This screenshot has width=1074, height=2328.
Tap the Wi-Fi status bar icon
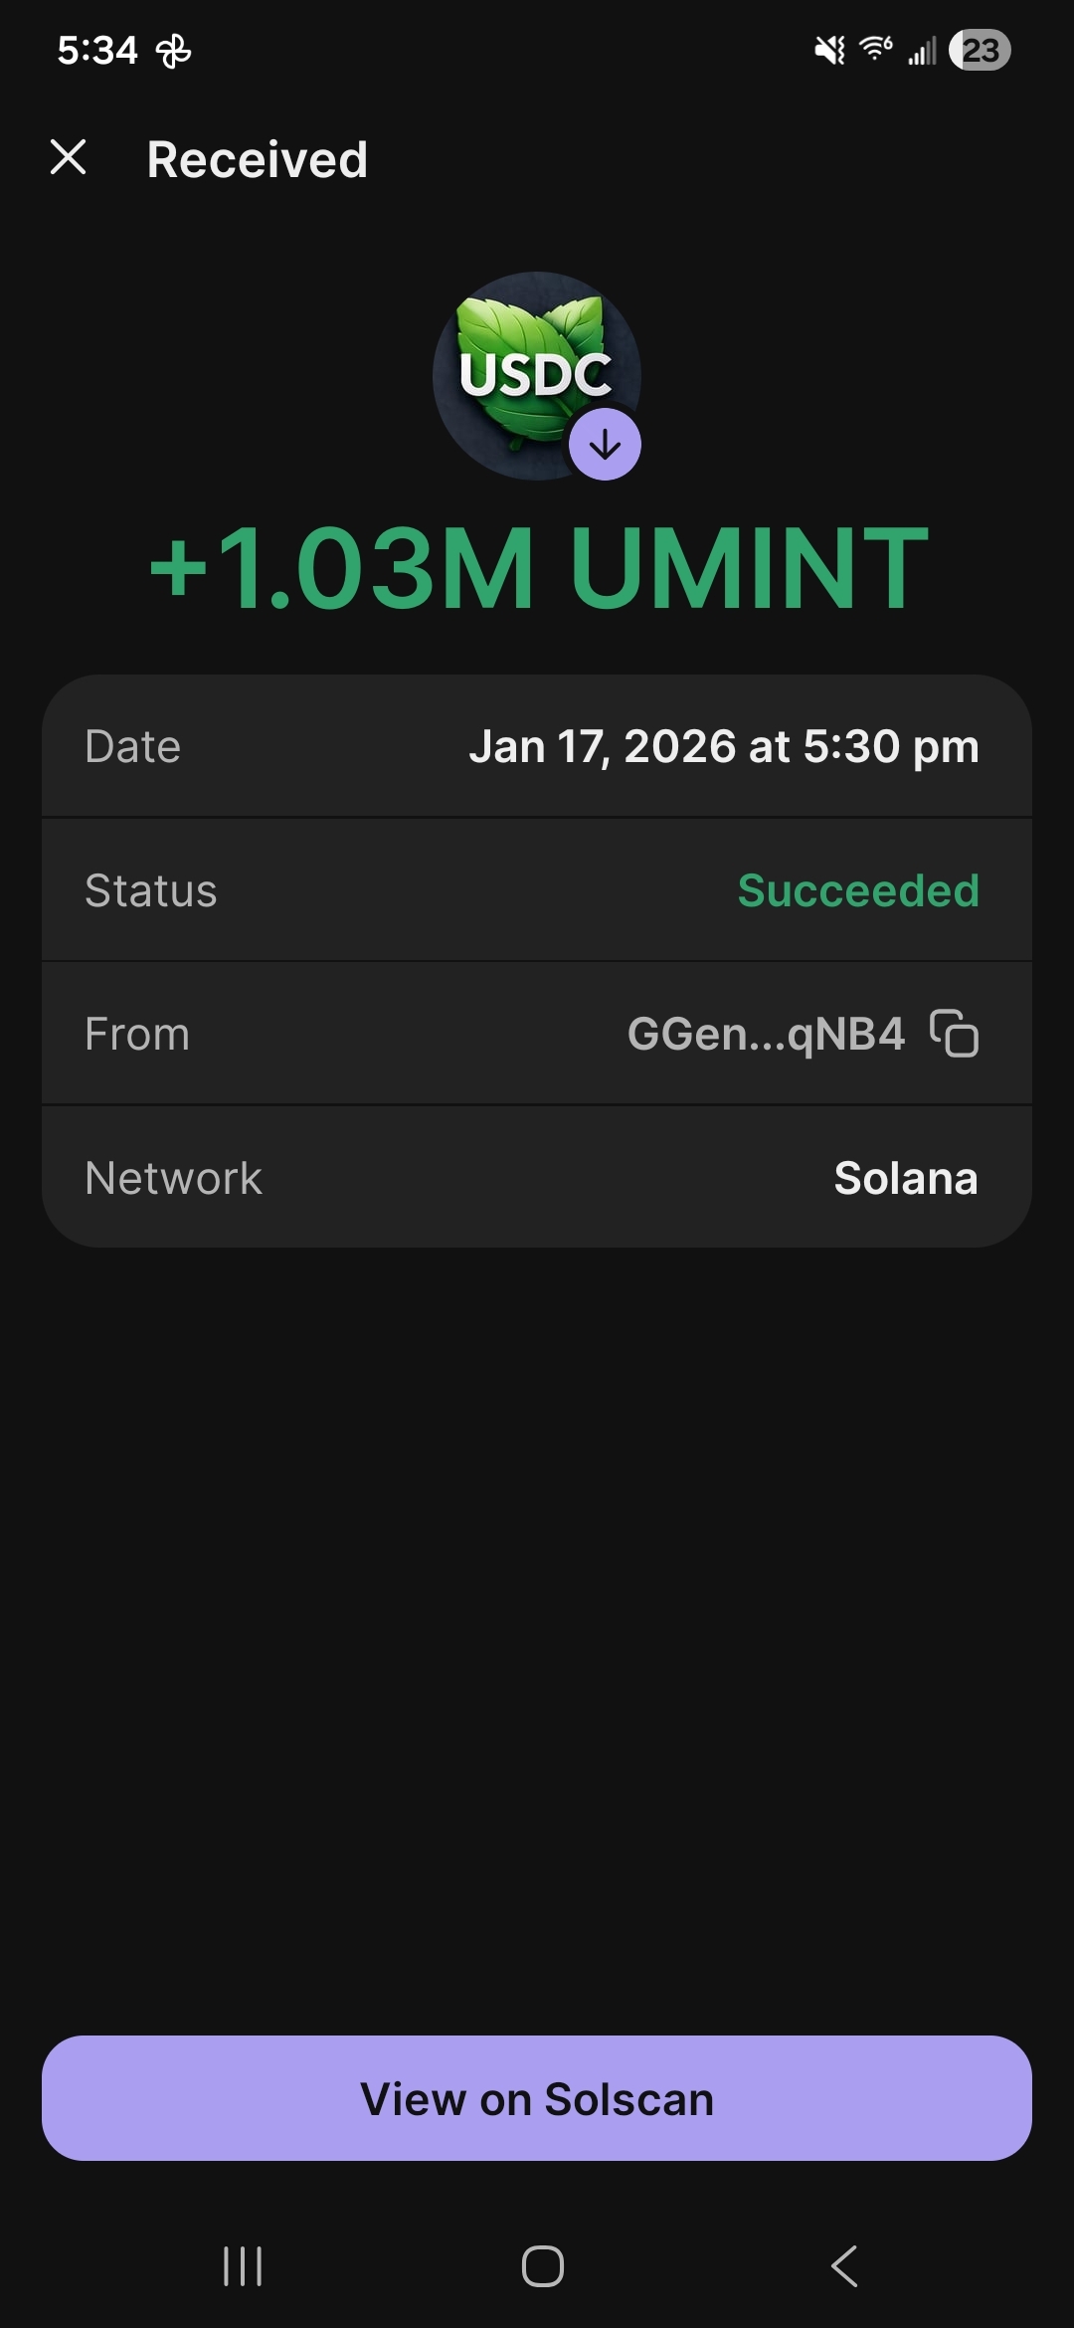tap(875, 49)
